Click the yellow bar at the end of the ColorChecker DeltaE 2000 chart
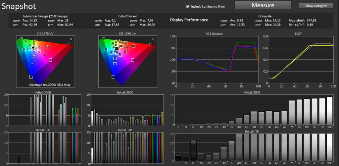The height and width of the screenshot is (166, 339). pyautogui.click(x=162, y=119)
